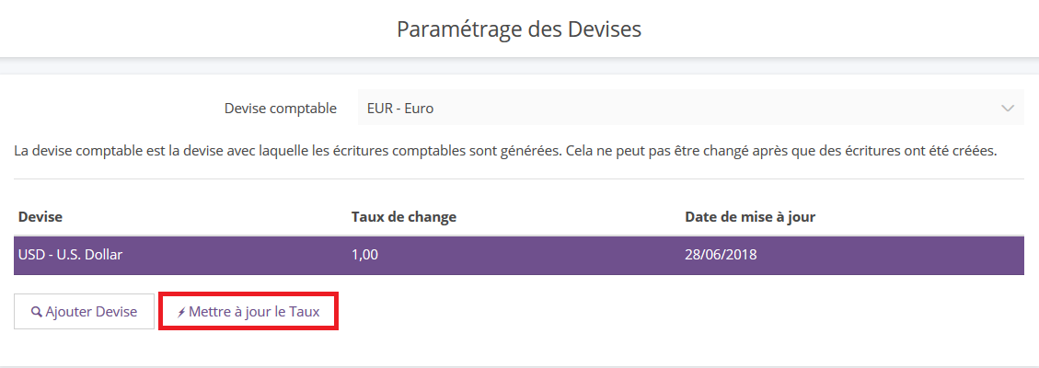
Task: Open the EUR - Euro combo box
Action: click(691, 108)
